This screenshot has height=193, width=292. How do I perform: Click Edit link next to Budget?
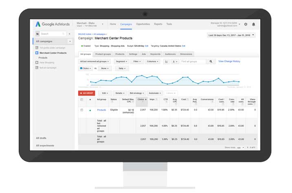click(147, 46)
